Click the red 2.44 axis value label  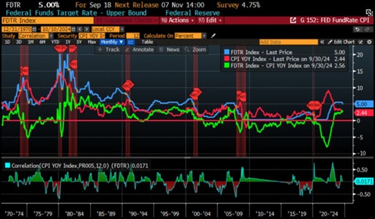[x=364, y=113]
